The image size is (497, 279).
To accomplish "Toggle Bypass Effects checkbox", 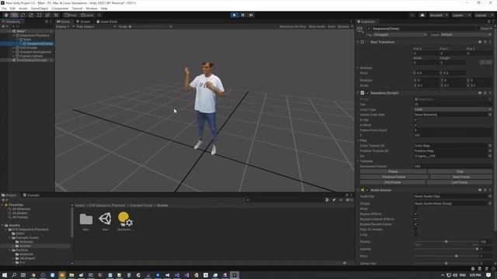I will click(x=416, y=214).
